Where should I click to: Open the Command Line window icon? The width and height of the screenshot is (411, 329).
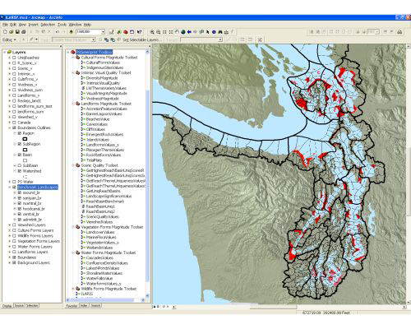tap(132, 32)
